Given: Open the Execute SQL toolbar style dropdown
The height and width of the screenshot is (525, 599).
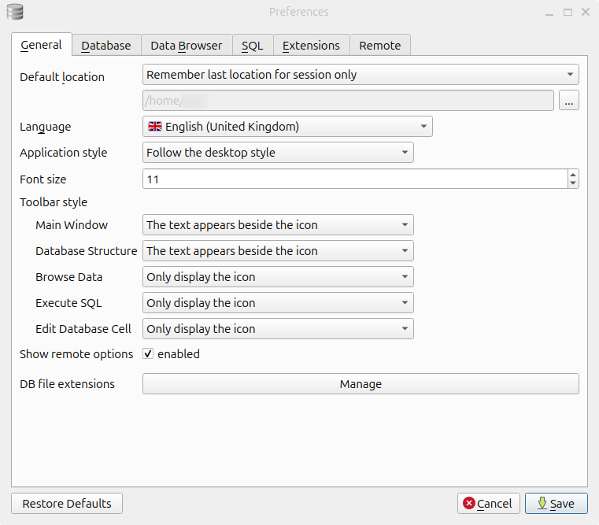Looking at the screenshot, I should tap(278, 303).
